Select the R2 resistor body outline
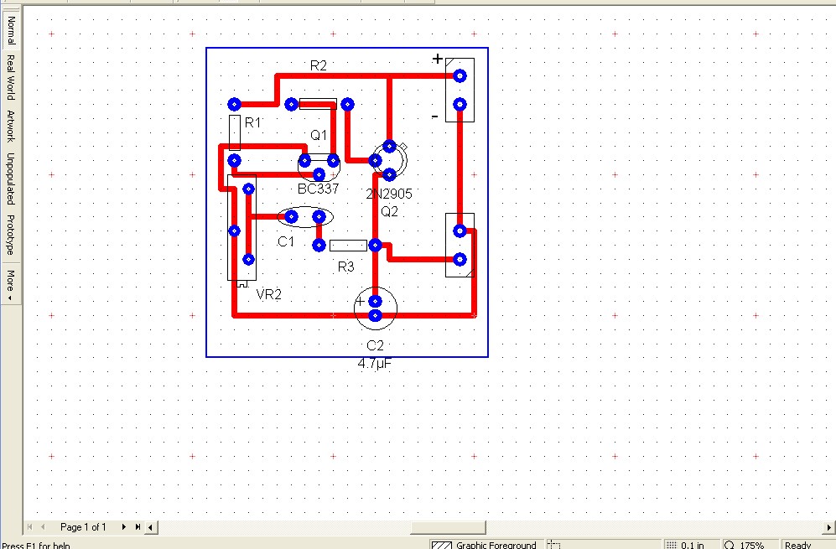836x549 pixels. 319,104
